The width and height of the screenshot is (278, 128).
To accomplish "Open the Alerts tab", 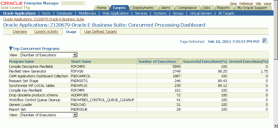I will [166, 8].
